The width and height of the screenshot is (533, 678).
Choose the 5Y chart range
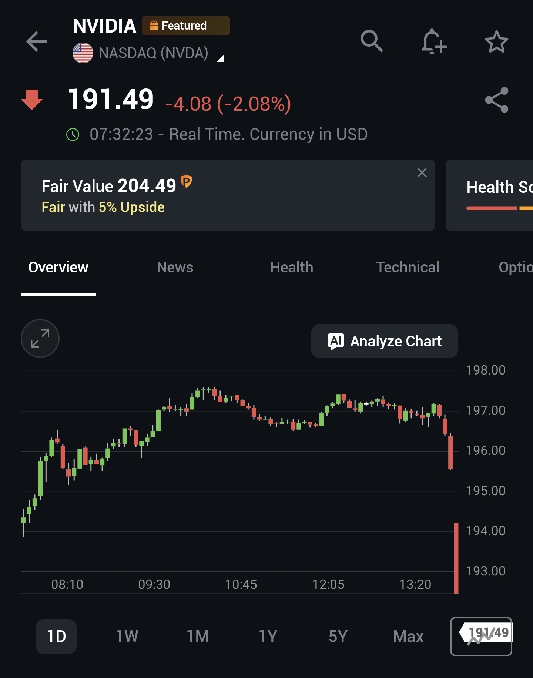tap(338, 636)
